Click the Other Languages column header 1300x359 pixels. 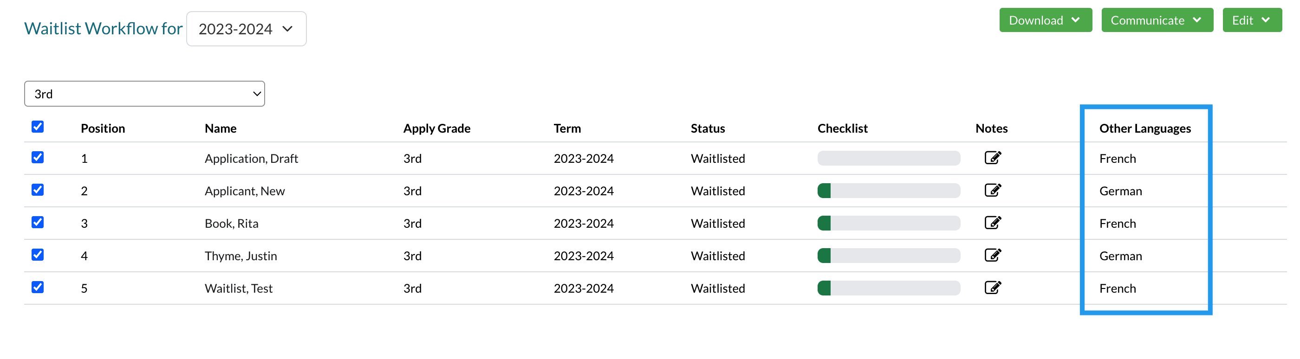click(x=1144, y=128)
